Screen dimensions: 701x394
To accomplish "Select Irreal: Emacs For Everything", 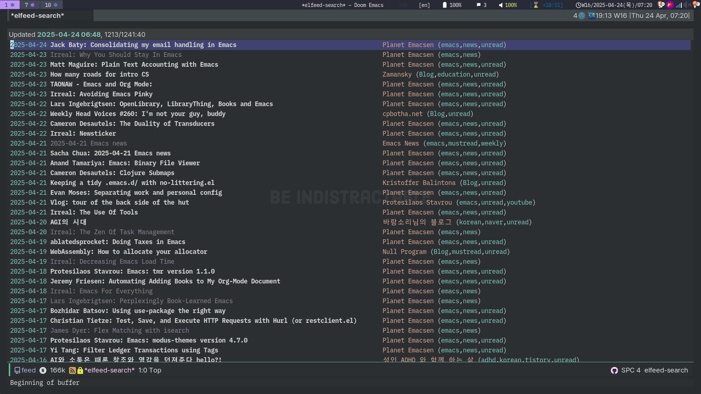I will coord(101,291).
